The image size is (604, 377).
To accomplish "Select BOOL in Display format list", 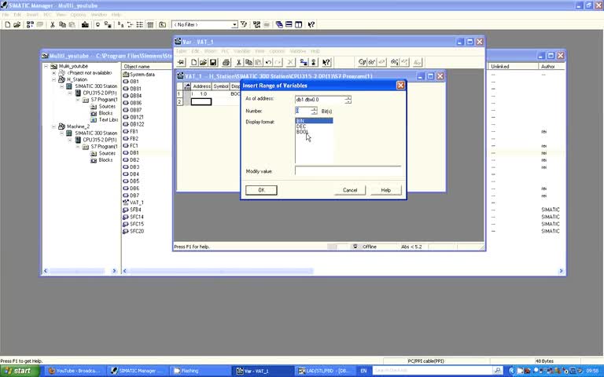I will point(302,132).
